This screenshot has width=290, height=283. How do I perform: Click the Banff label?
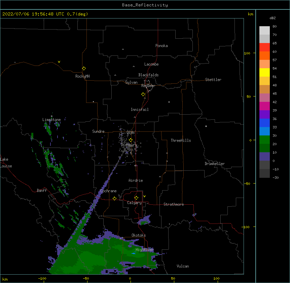coord(42,191)
